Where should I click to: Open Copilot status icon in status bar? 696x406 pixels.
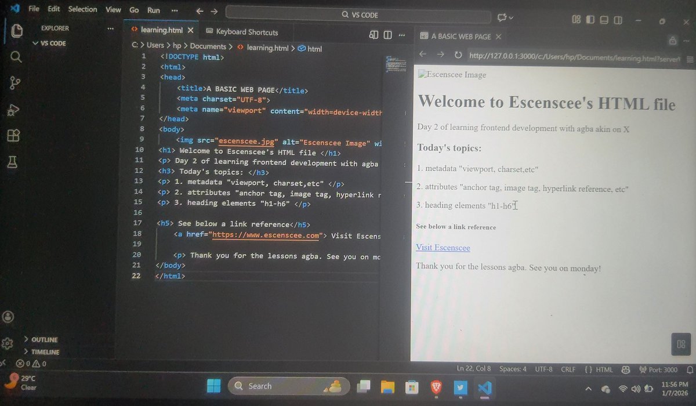point(626,369)
